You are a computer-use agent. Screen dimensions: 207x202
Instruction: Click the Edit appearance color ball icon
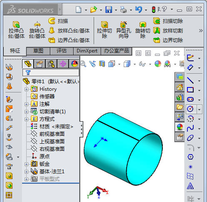158,64
